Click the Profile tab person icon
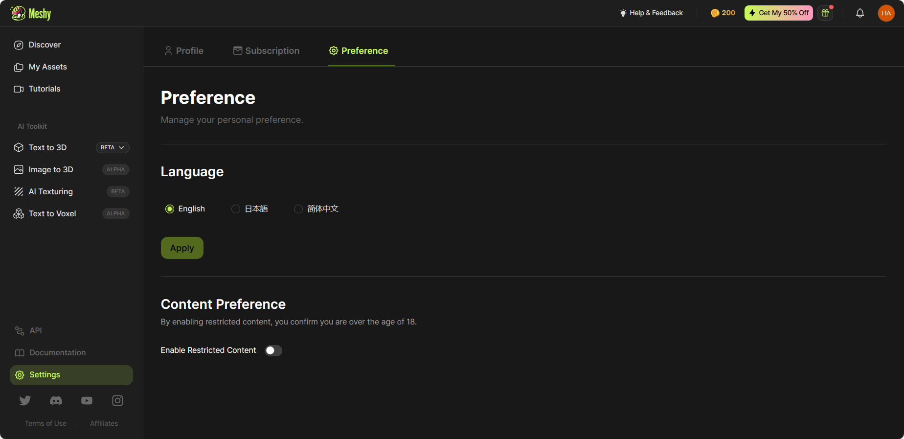 point(168,51)
